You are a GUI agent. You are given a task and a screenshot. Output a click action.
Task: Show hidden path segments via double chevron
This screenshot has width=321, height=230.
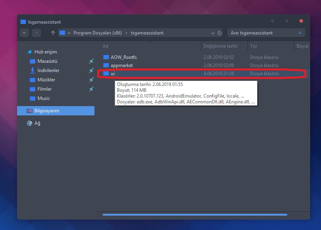point(69,33)
